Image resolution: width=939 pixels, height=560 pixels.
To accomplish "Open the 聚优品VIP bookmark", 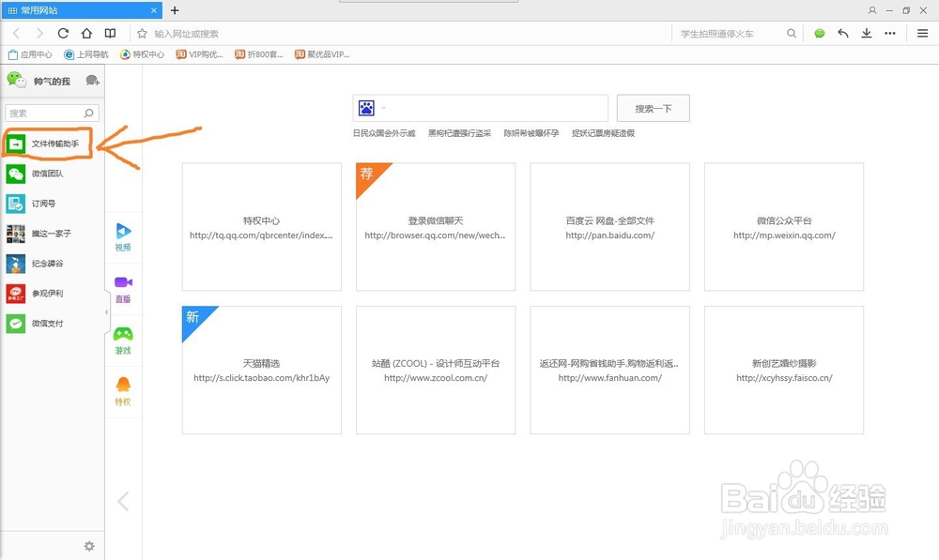I will 321,54.
